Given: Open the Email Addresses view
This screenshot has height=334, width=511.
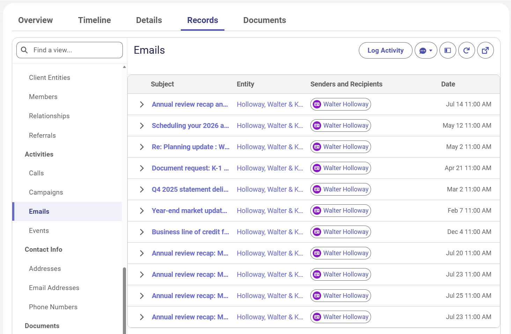Looking at the screenshot, I should pos(54,288).
